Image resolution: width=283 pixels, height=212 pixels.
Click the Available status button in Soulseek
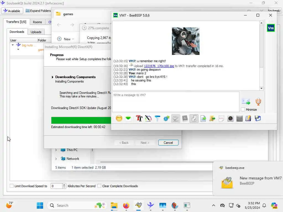(x=12, y=11)
